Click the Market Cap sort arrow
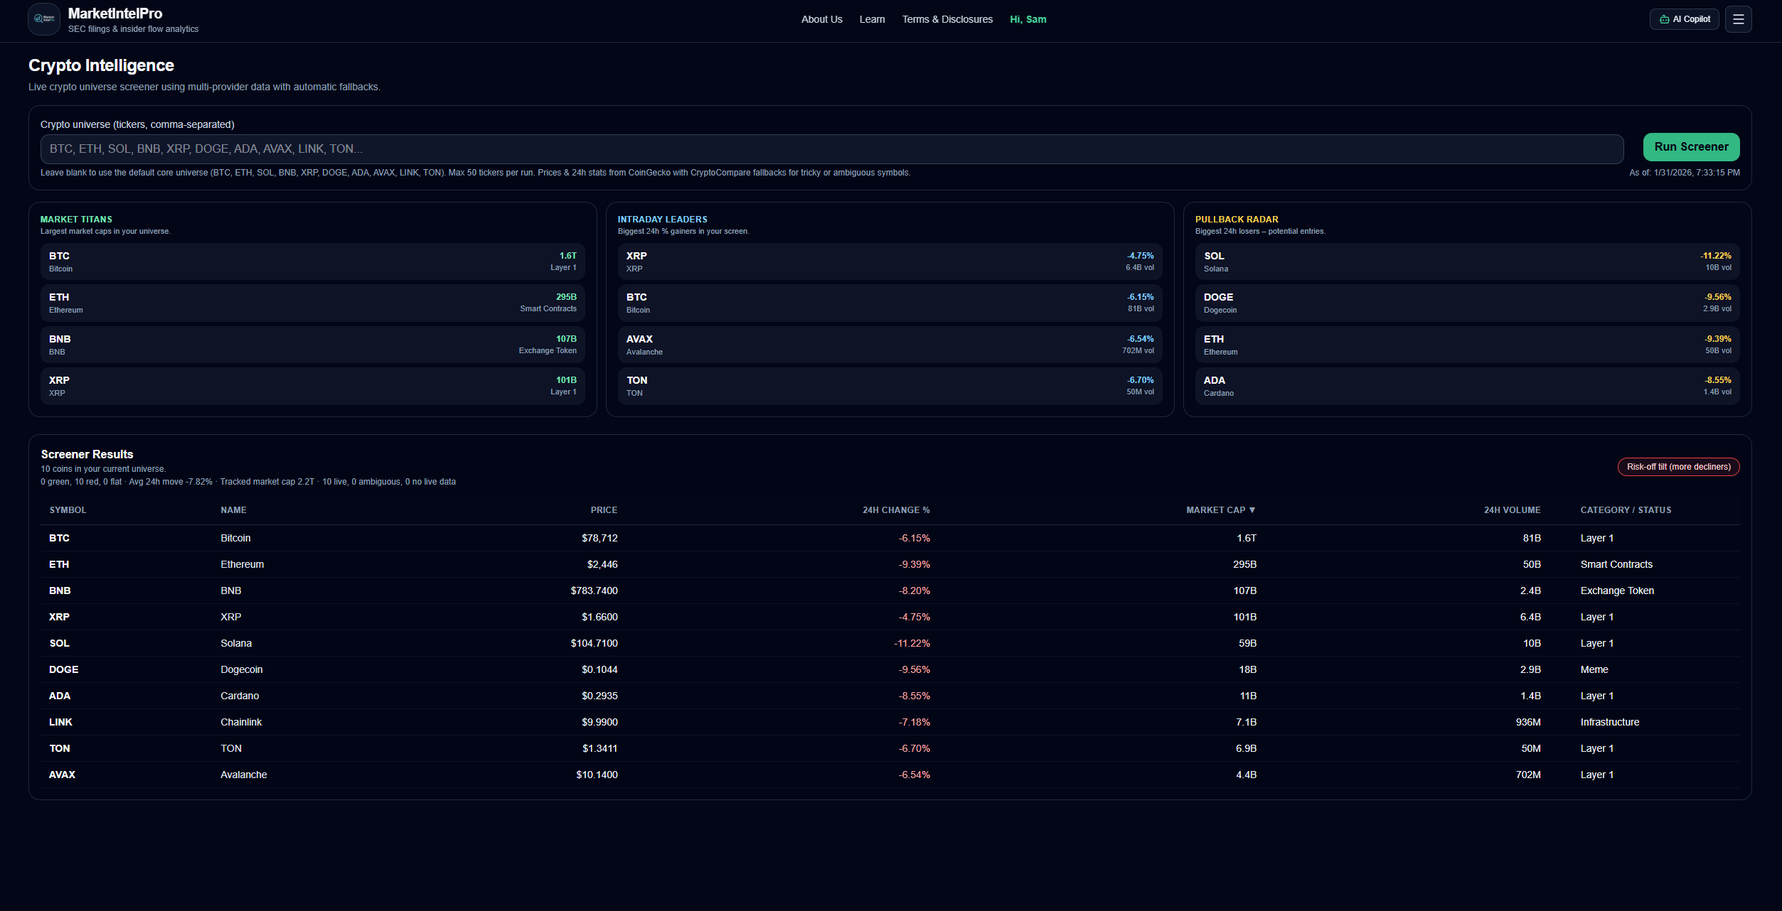 [1254, 510]
